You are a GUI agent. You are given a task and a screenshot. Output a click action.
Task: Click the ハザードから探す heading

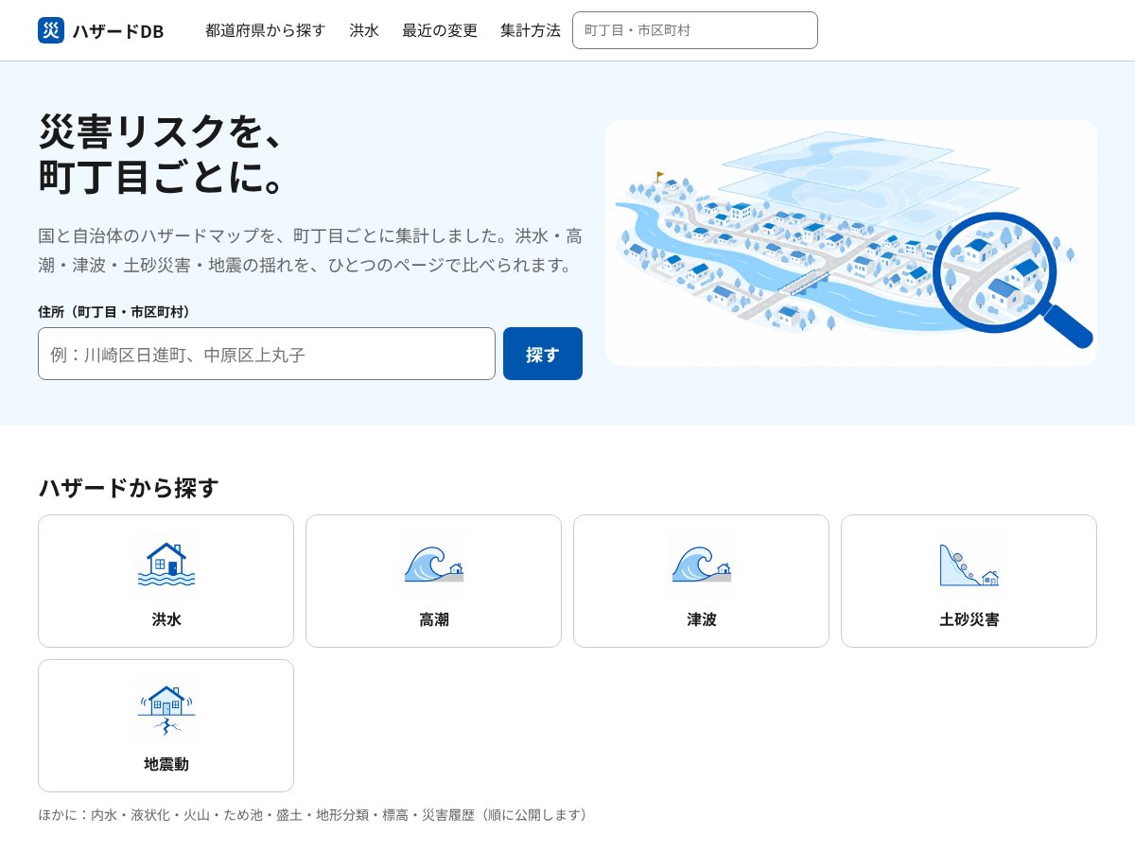(129, 488)
